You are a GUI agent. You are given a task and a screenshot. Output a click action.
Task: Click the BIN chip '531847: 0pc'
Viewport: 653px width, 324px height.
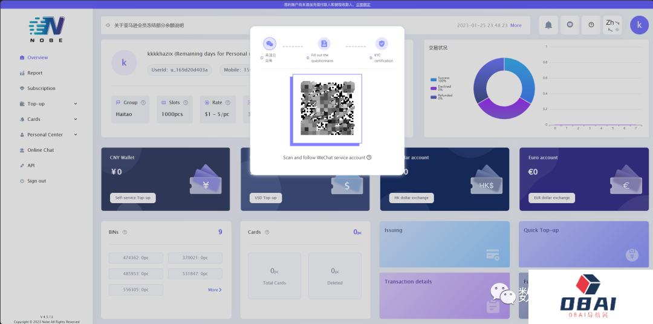coord(195,274)
